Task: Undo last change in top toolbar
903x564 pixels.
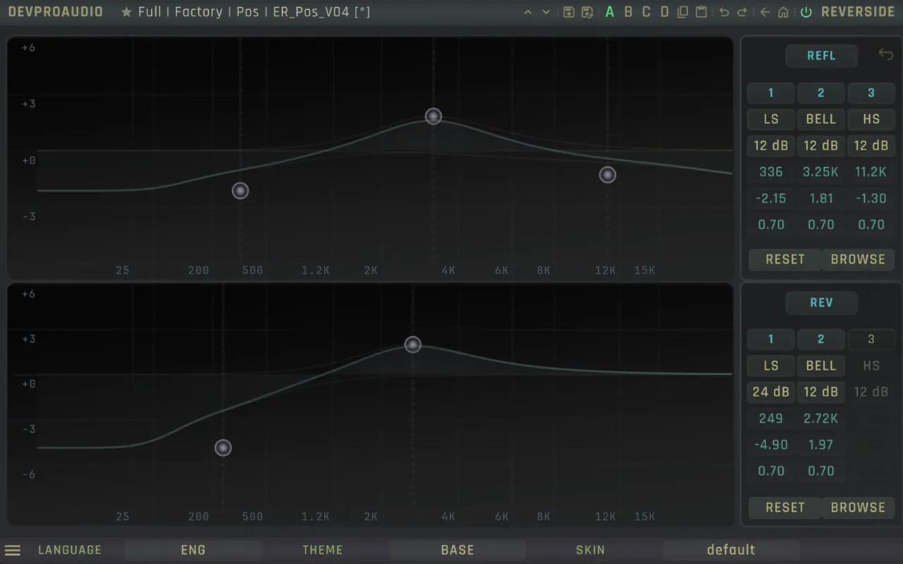Action: pyautogui.click(x=724, y=12)
